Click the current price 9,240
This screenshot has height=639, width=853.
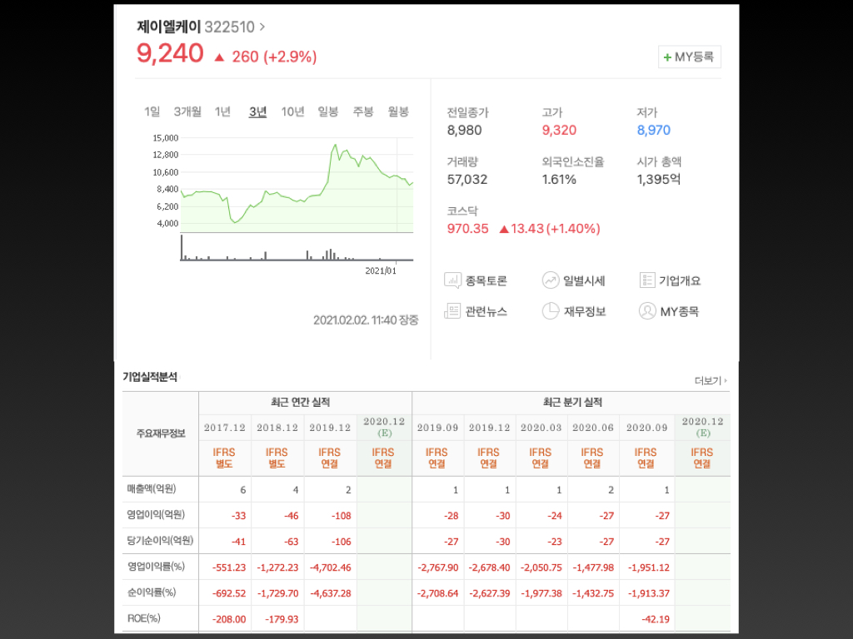[170, 54]
